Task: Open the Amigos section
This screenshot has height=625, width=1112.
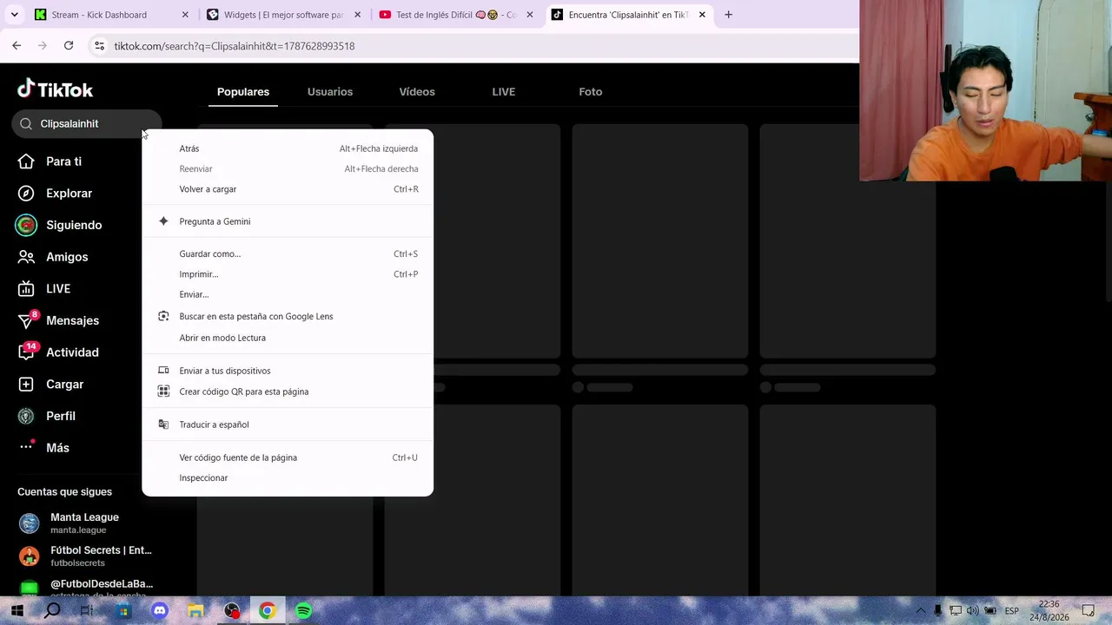Action: click(54, 257)
